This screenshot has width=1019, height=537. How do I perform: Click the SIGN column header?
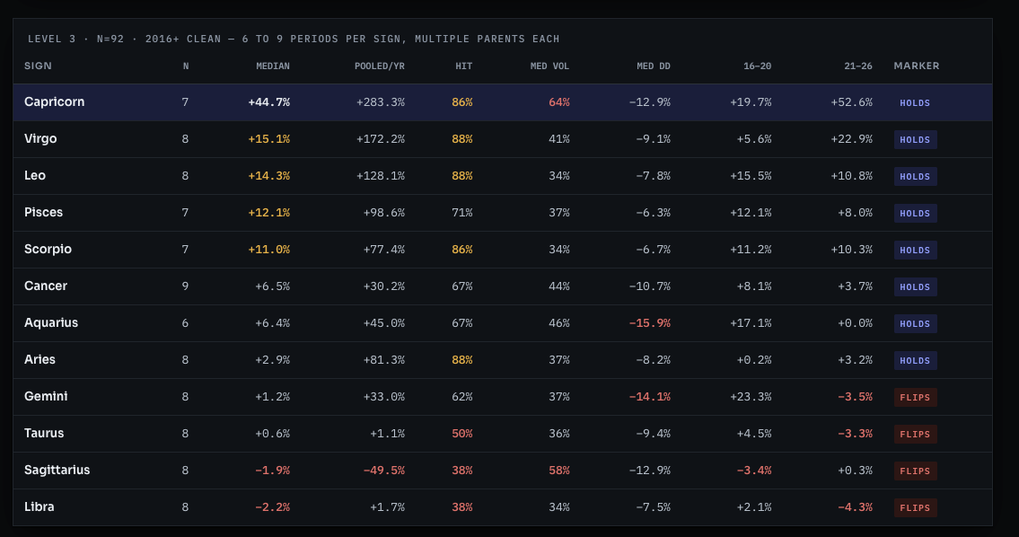coord(38,66)
